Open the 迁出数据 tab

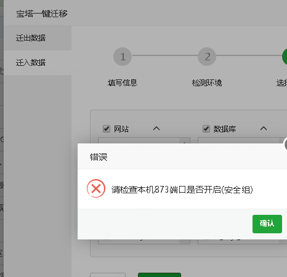click(38, 38)
